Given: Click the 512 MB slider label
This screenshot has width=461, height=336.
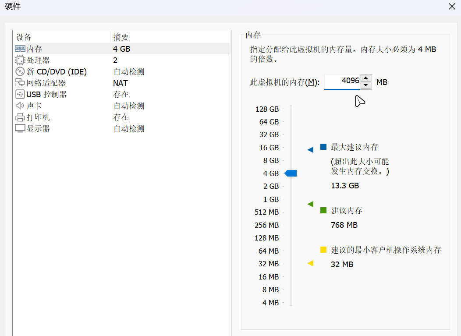Looking at the screenshot, I should (266, 212).
